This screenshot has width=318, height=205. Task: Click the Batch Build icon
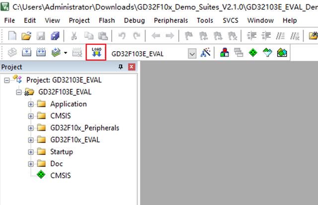coord(56,53)
